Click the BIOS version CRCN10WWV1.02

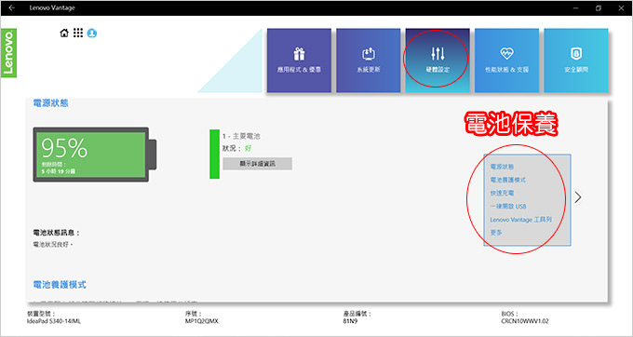point(525,322)
